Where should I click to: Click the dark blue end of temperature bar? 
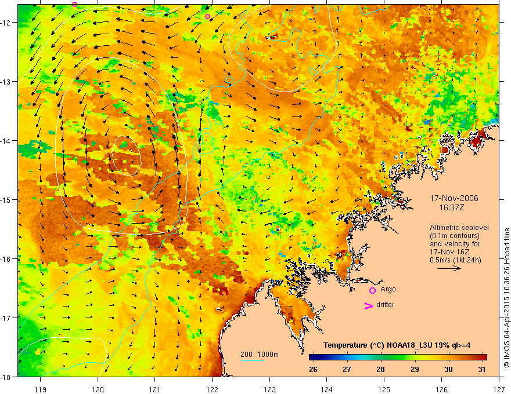click(312, 357)
